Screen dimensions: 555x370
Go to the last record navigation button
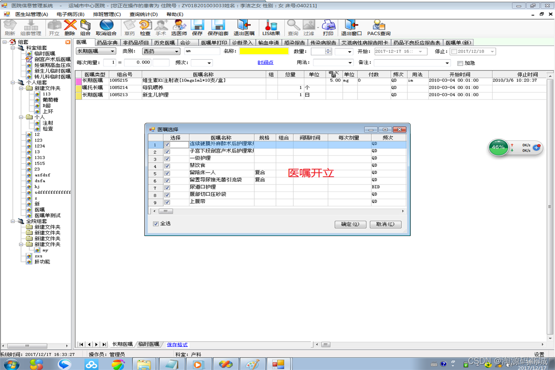click(104, 345)
